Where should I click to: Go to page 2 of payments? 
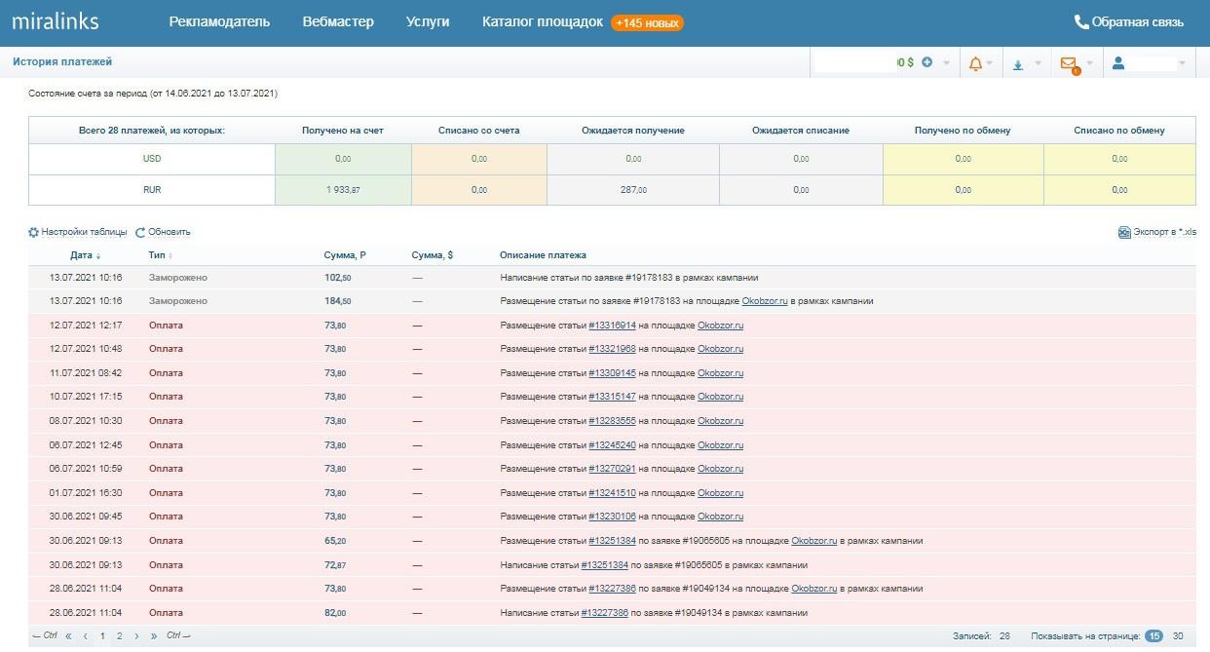pos(120,635)
